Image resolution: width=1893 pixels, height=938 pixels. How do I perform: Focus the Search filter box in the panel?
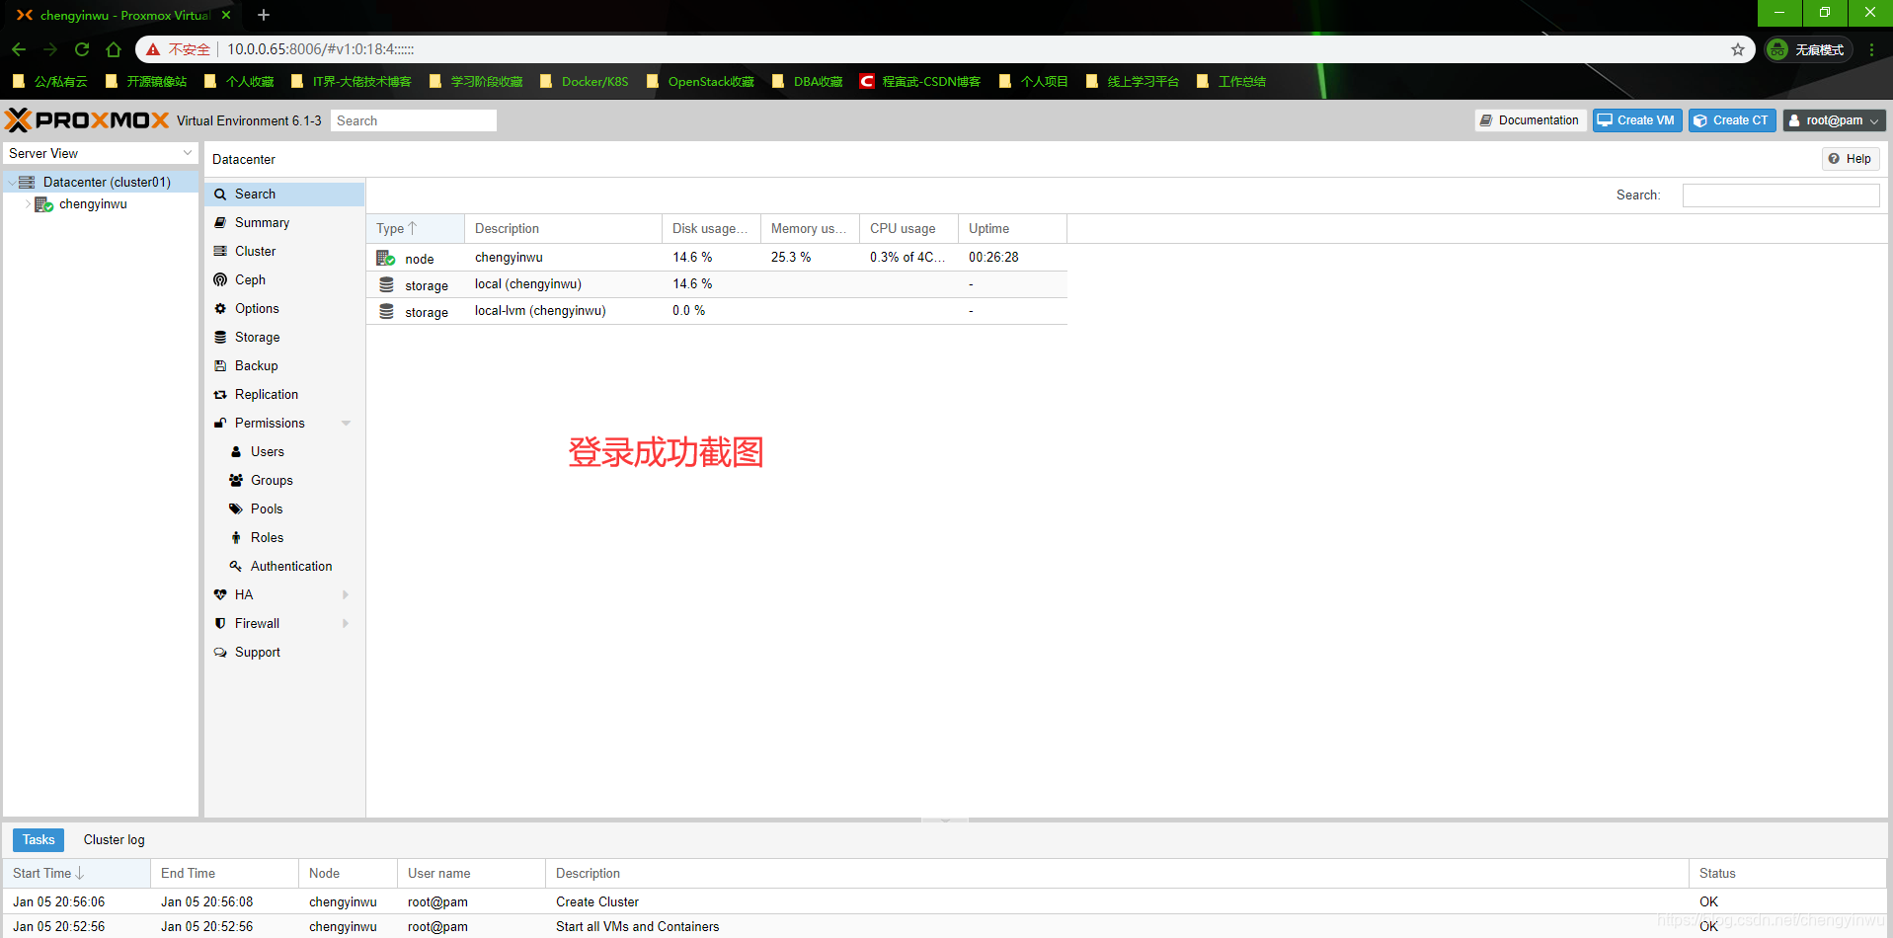click(x=1780, y=195)
